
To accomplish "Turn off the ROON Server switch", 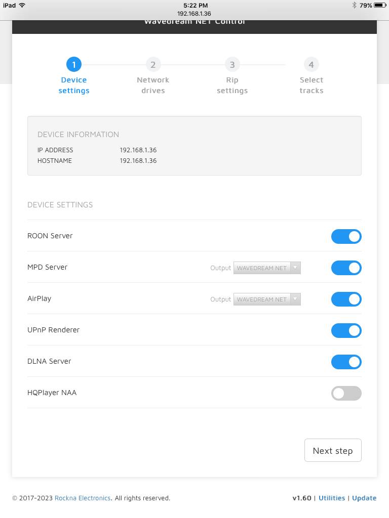I will (x=346, y=237).
